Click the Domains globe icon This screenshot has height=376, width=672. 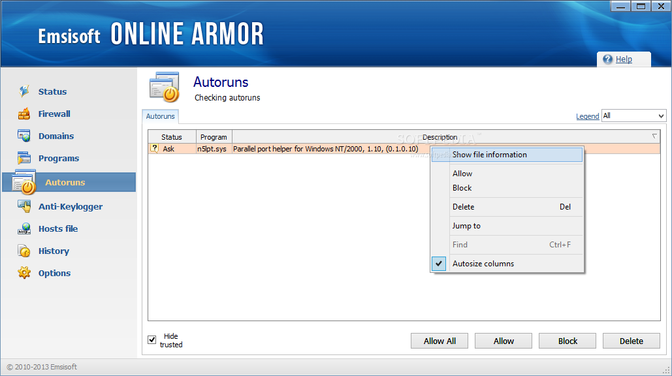[x=24, y=136]
